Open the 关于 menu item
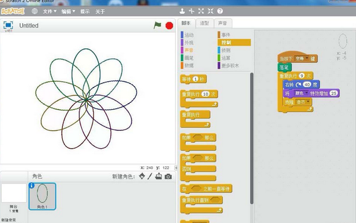This screenshot has height=223, width=356. pyautogui.click(x=100, y=11)
